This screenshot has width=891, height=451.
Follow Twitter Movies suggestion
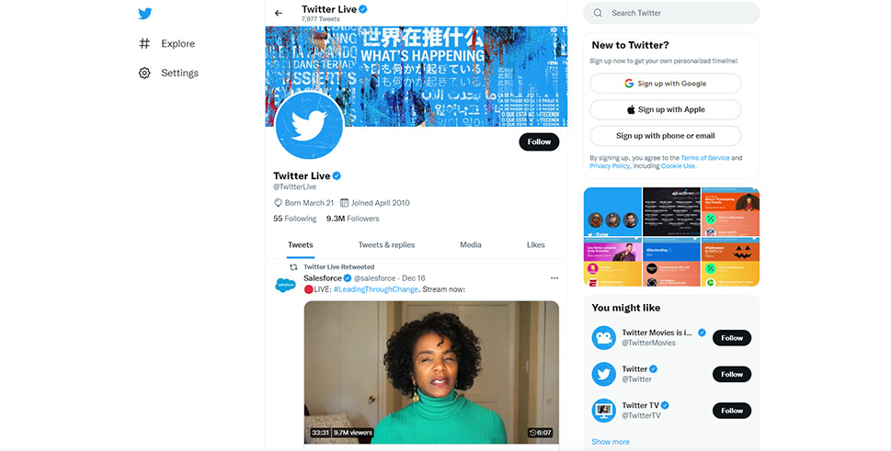(732, 338)
